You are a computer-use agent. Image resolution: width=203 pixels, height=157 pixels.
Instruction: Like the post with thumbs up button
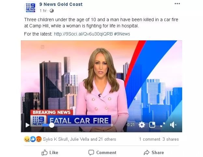(50, 152)
